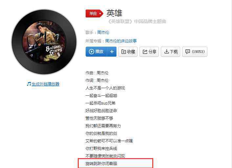Screen dimensions: 232x168
Task: Open the 分享 share button
Action: pos(149,52)
